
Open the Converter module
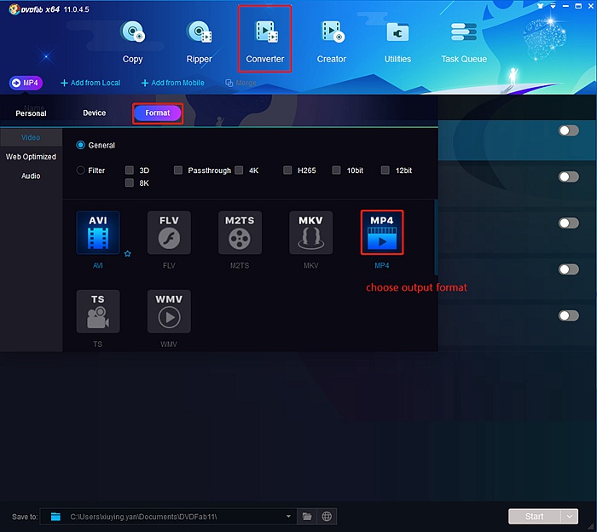click(x=265, y=42)
